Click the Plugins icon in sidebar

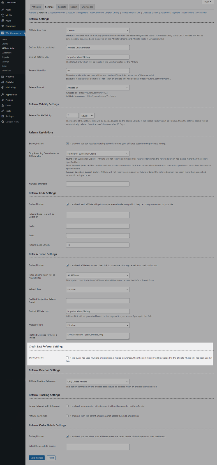(x=3, y=100)
